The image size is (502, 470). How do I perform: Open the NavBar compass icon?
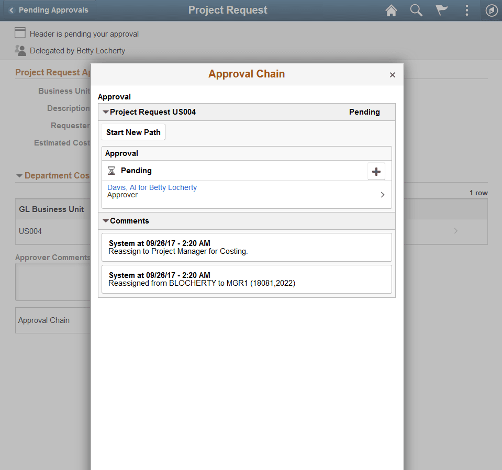click(491, 10)
